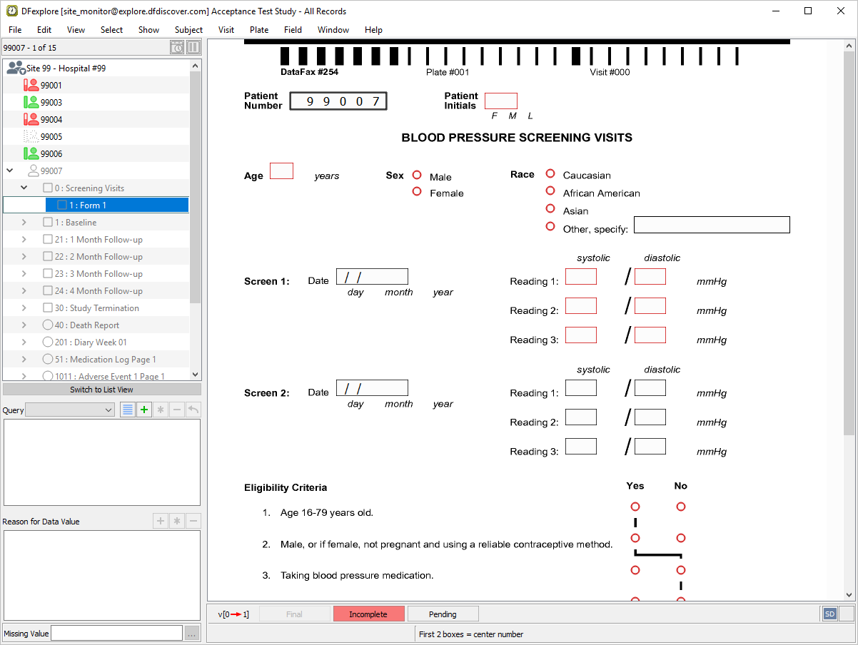Click the Age input field
Screen dimensions: 858x645
[x=281, y=171]
